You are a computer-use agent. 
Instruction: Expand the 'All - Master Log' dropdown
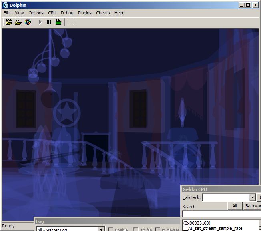[x=101, y=229]
